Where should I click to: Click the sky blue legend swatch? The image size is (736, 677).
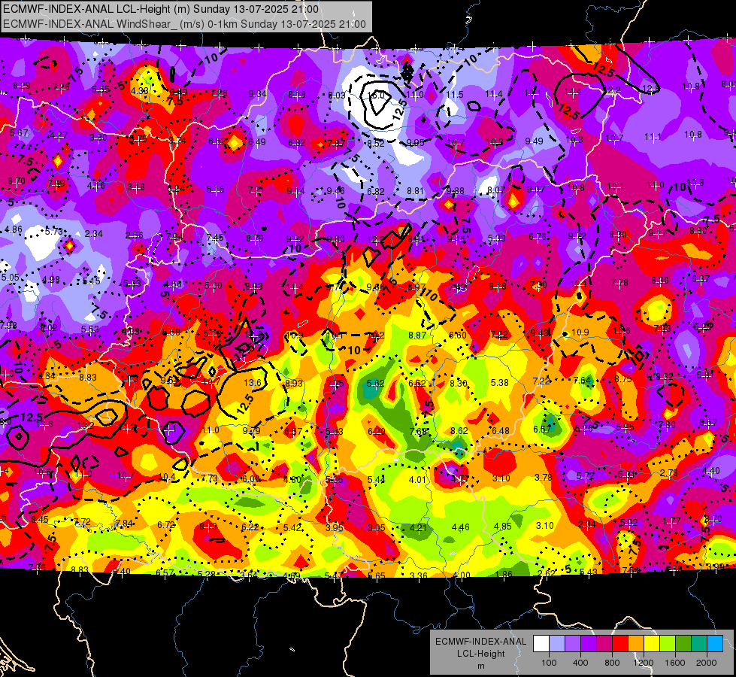point(715,644)
